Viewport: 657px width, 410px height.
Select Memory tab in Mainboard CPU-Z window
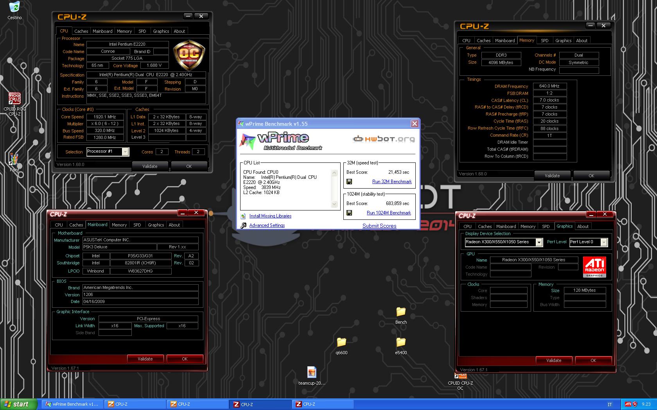pos(119,225)
